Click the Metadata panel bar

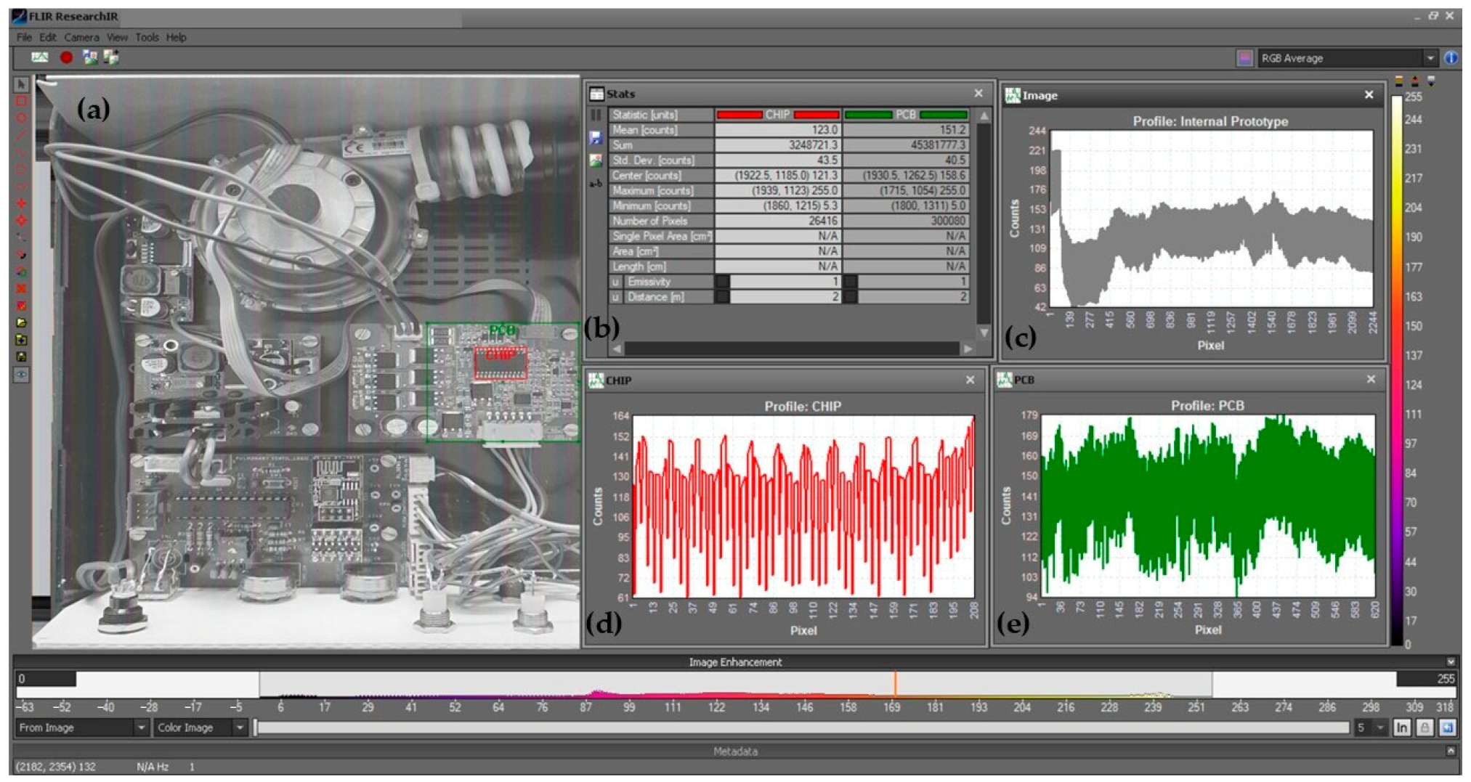pos(735,752)
